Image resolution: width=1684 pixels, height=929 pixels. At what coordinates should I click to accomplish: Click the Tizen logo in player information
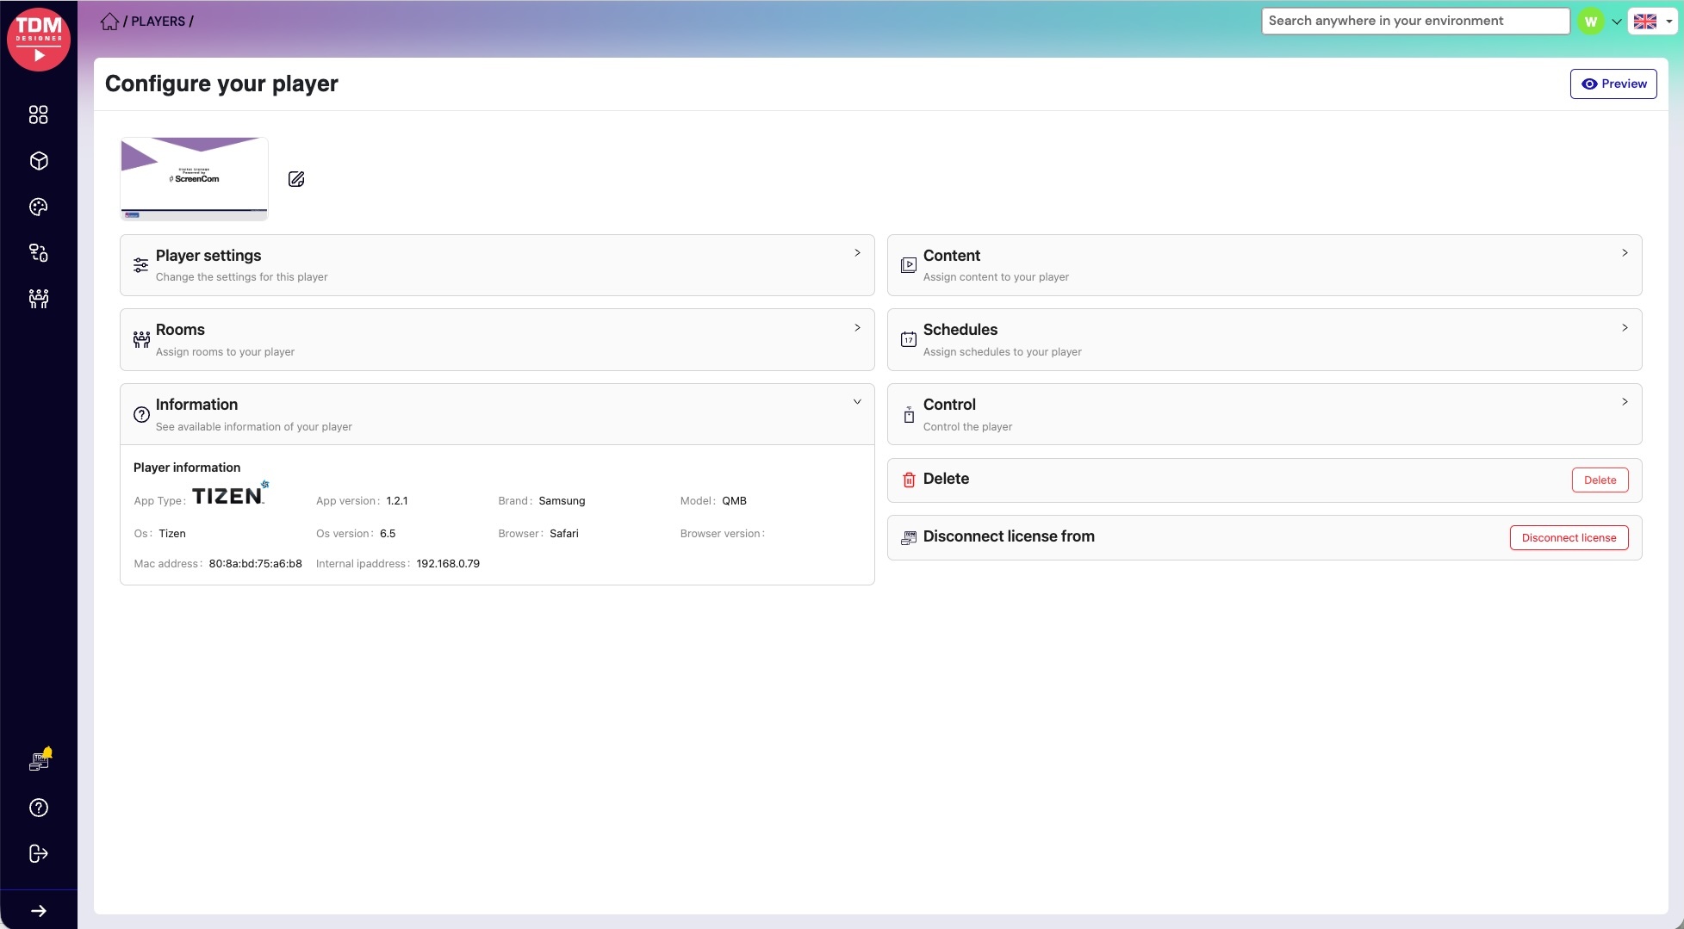[x=230, y=493]
